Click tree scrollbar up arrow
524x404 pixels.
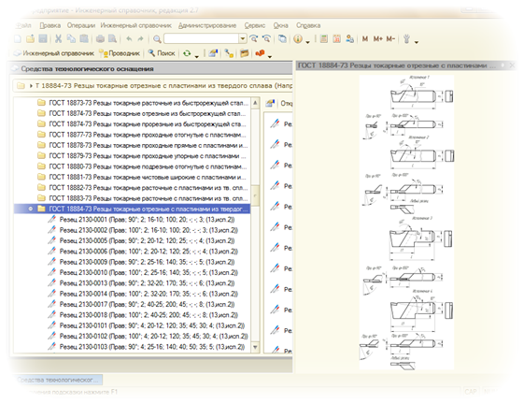(255, 103)
